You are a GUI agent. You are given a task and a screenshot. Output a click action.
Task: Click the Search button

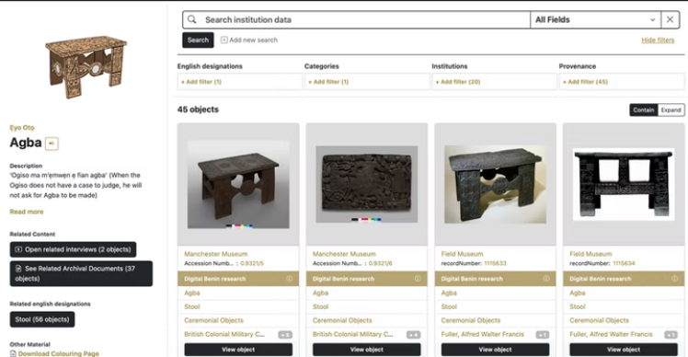(x=198, y=40)
